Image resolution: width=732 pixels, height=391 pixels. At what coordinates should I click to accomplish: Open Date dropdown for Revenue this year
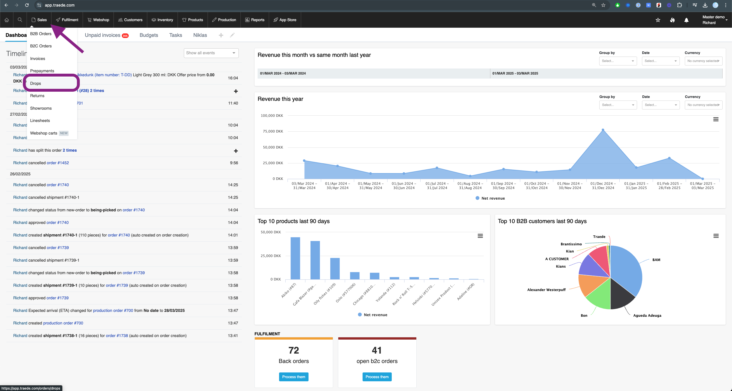[x=661, y=105]
